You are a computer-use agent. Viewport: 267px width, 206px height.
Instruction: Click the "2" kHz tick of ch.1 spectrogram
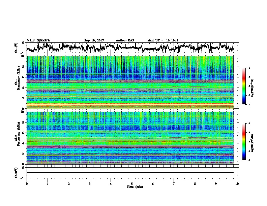point(24,98)
